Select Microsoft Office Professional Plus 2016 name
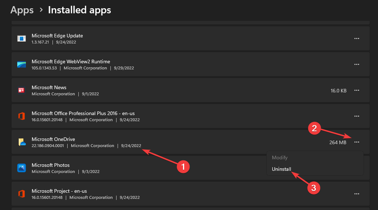This screenshot has height=210, width=378. (x=83, y=113)
